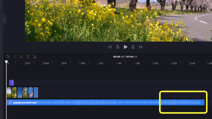
Task: Click the 1:42 mark on the ruler
Action: click(x=119, y=63)
